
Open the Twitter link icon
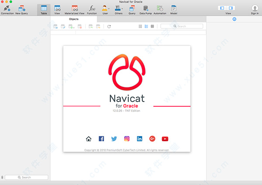pos(114,139)
